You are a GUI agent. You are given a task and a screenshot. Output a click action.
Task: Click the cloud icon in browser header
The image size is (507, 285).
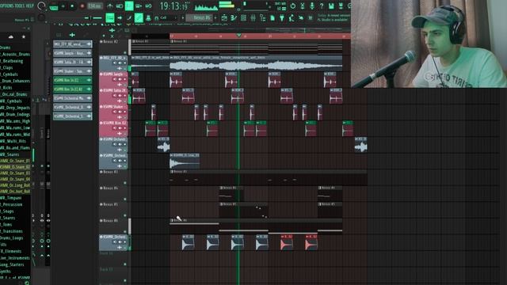[x=10, y=37]
